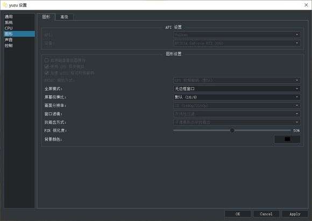Open the device dropdown showing NVIDIA GeForce
The width and height of the screenshot is (312, 221).
(x=237, y=43)
